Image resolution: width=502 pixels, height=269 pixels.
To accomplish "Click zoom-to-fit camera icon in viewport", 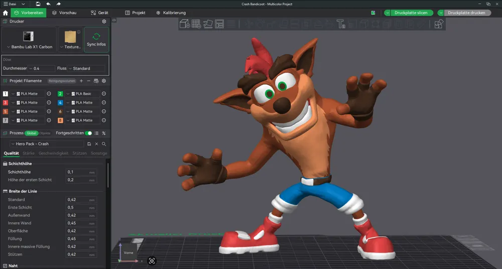I will [152, 261].
